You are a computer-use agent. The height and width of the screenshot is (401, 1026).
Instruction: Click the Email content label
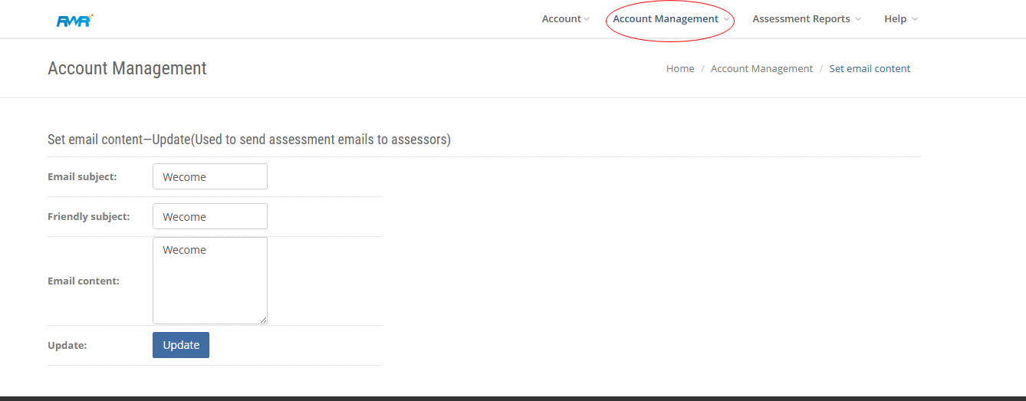coord(84,281)
